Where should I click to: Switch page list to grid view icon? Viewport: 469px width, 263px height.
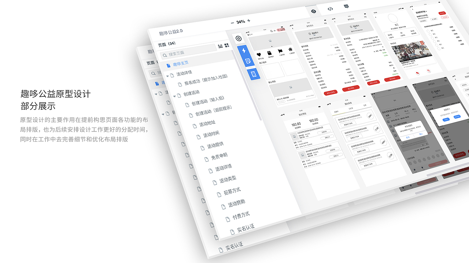(227, 45)
